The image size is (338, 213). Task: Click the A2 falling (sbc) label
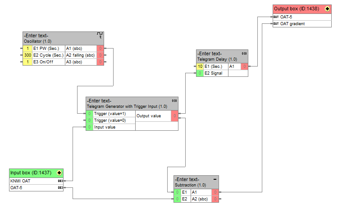tap(80, 55)
